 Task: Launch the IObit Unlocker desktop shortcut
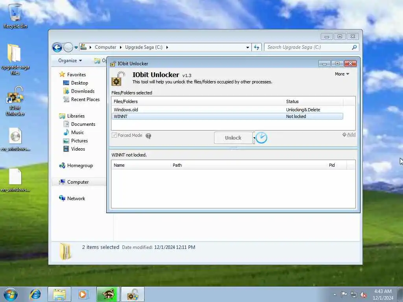click(x=15, y=101)
